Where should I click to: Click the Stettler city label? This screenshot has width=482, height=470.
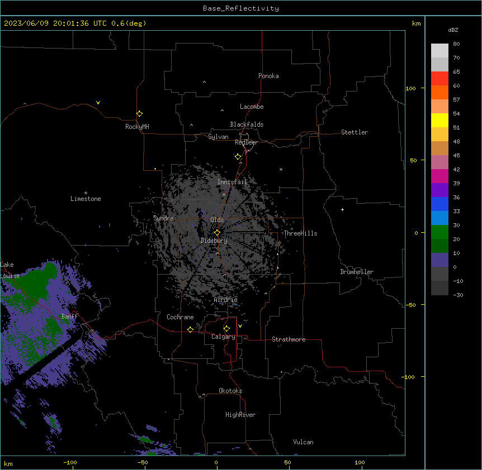355,132
